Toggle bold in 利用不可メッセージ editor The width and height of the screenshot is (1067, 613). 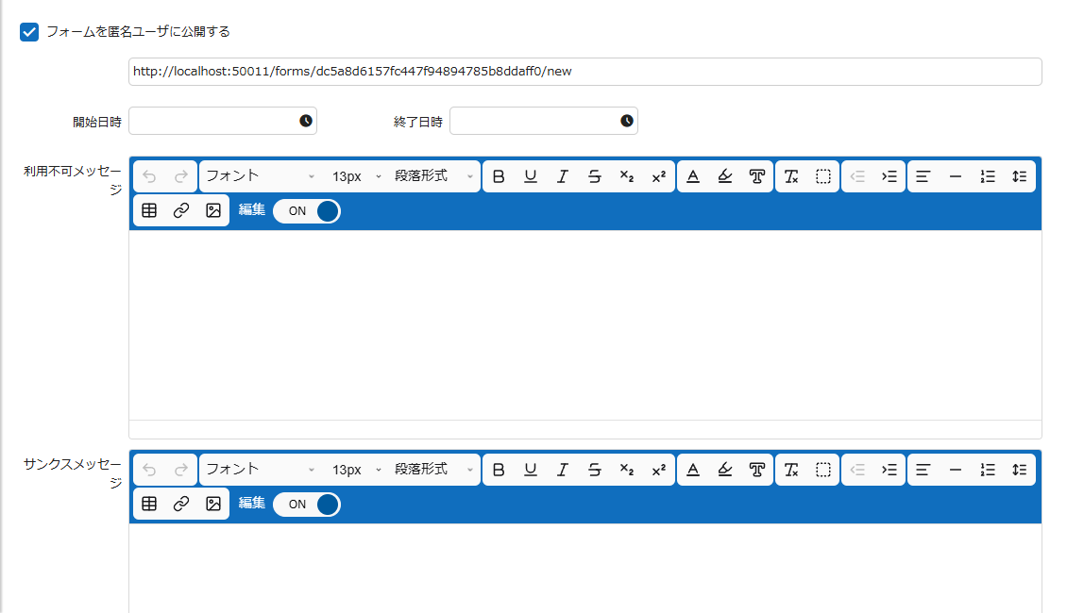pos(499,176)
